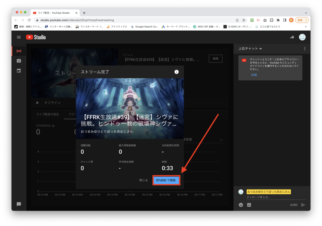Open the YouTube Studio hamburger menu
Screen dimensions: 322x226
click(19, 37)
